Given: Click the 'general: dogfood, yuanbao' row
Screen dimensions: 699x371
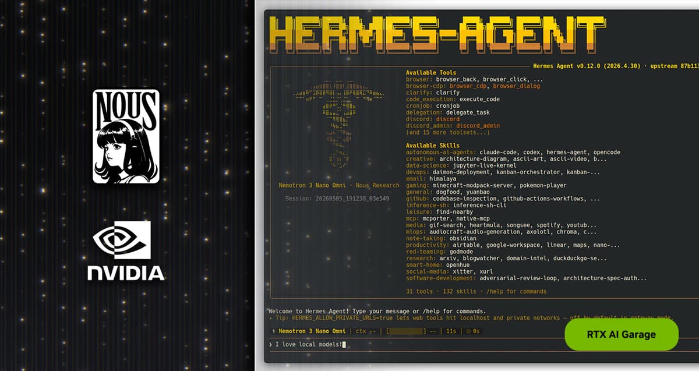Looking at the screenshot, I should [448, 192].
